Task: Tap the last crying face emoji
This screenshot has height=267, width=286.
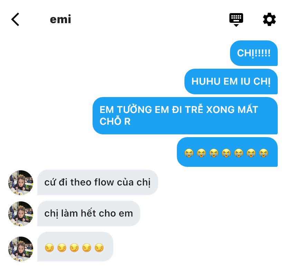Action: pyautogui.click(x=264, y=153)
